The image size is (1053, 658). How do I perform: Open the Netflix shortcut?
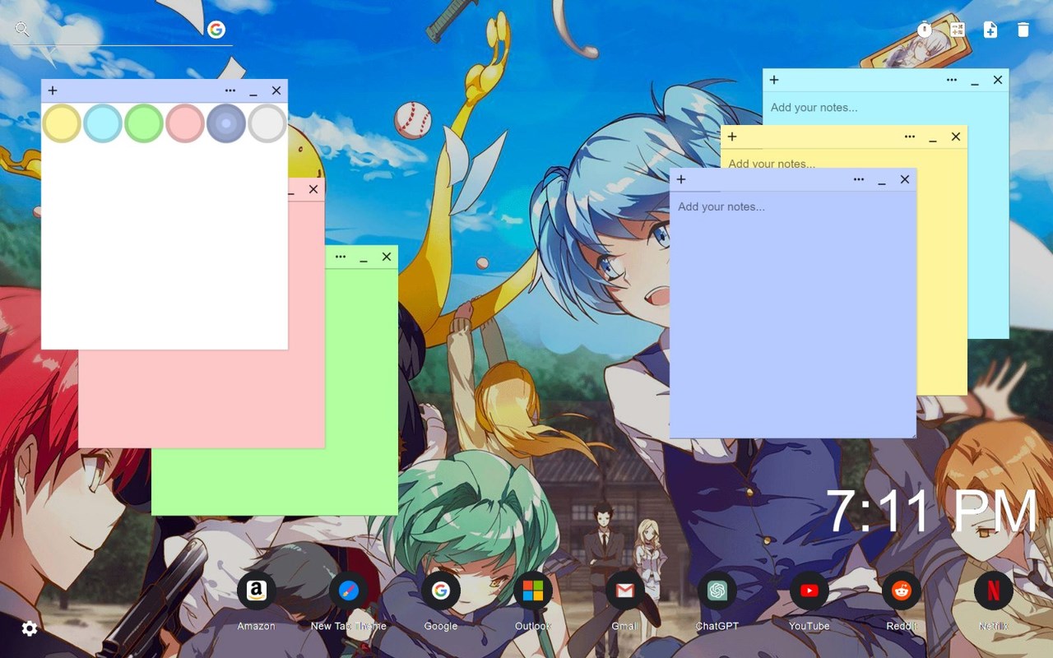click(x=993, y=591)
